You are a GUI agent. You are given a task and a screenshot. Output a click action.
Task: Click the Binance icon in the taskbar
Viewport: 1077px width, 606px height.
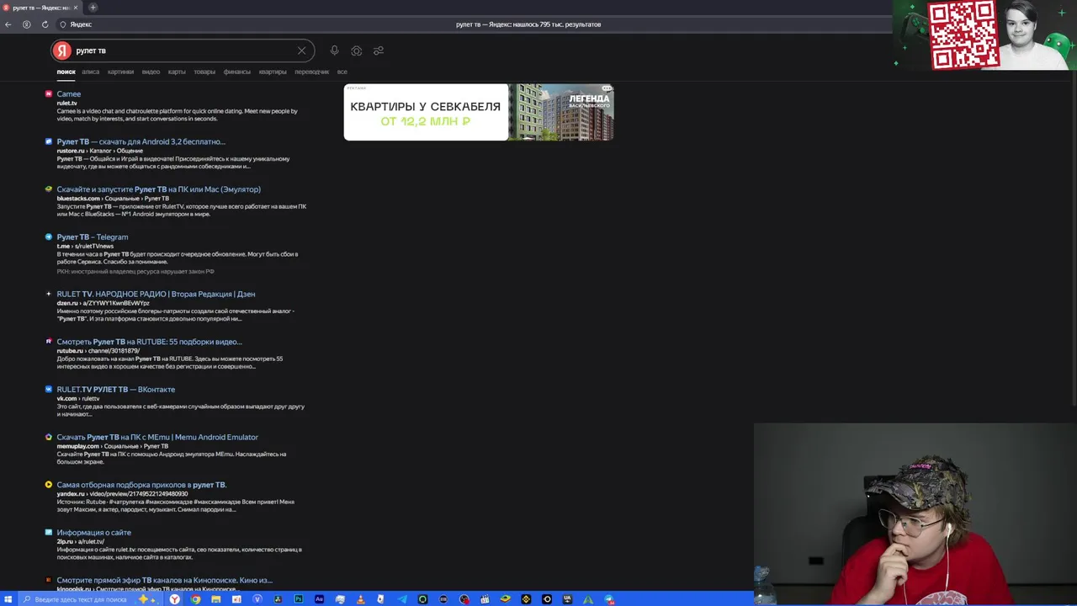526,599
